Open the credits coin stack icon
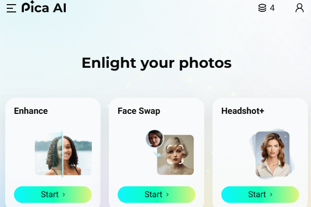This screenshot has height=207, width=311. tap(262, 8)
